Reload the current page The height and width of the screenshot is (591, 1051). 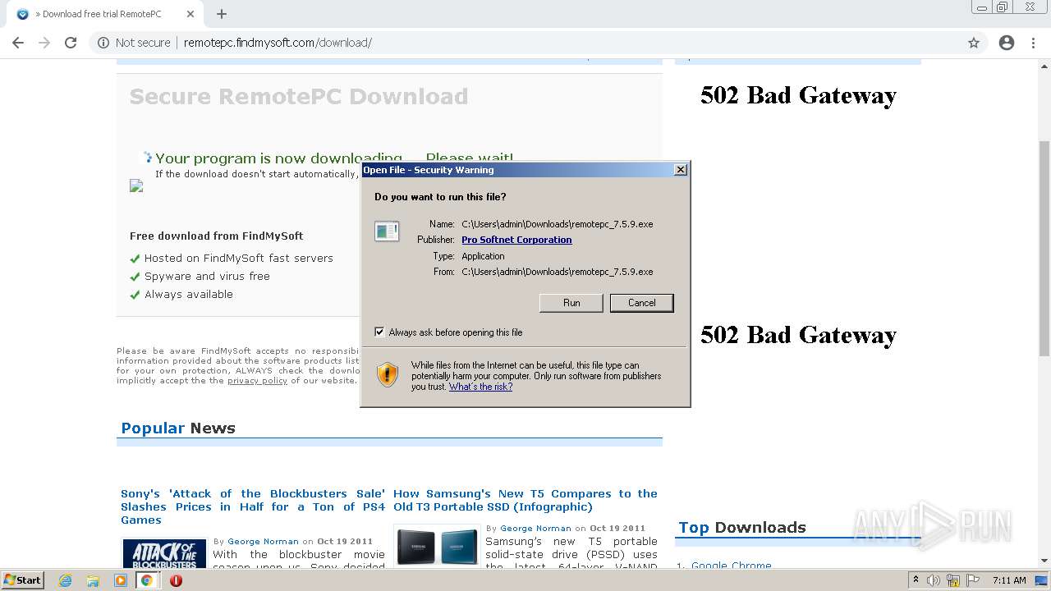pyautogui.click(x=71, y=43)
